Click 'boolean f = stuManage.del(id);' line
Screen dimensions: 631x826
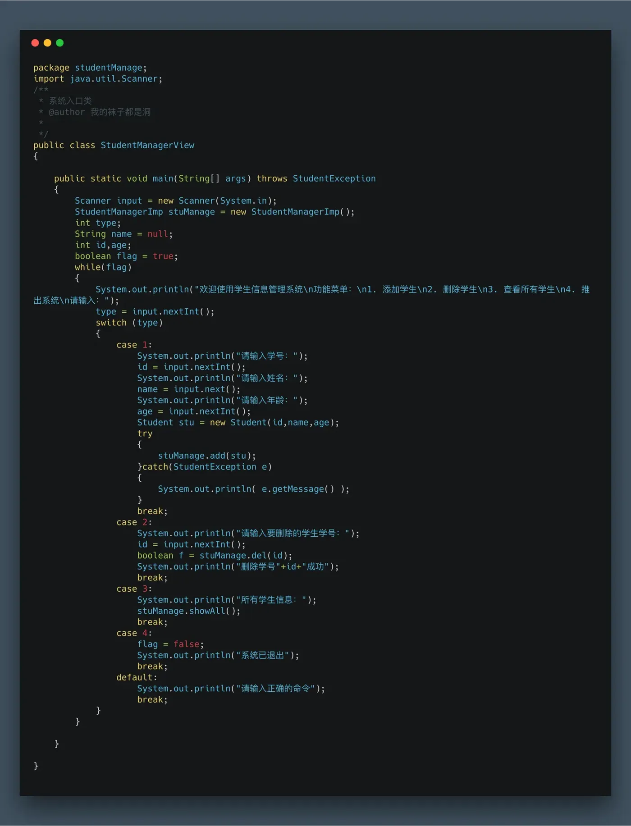[x=215, y=556]
